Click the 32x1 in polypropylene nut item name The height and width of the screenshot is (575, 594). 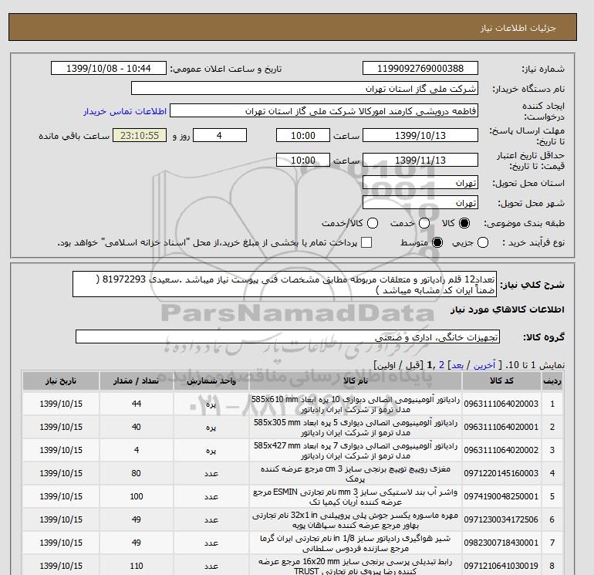356,519
